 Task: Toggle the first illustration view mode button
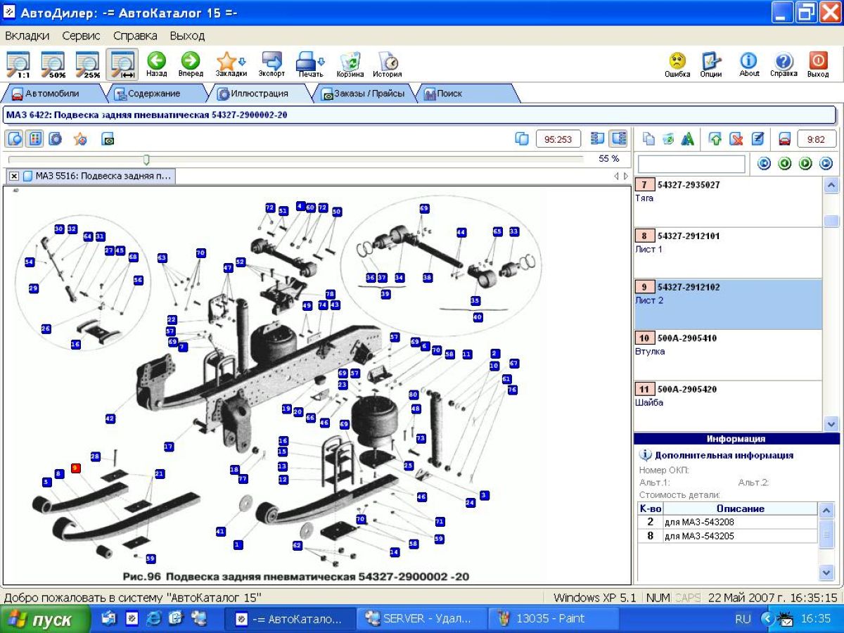[14, 139]
